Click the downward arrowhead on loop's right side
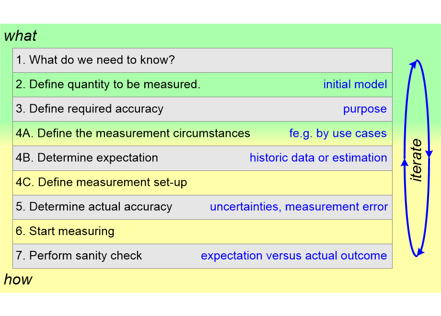Screen dimensions: 441x316 point(429,153)
